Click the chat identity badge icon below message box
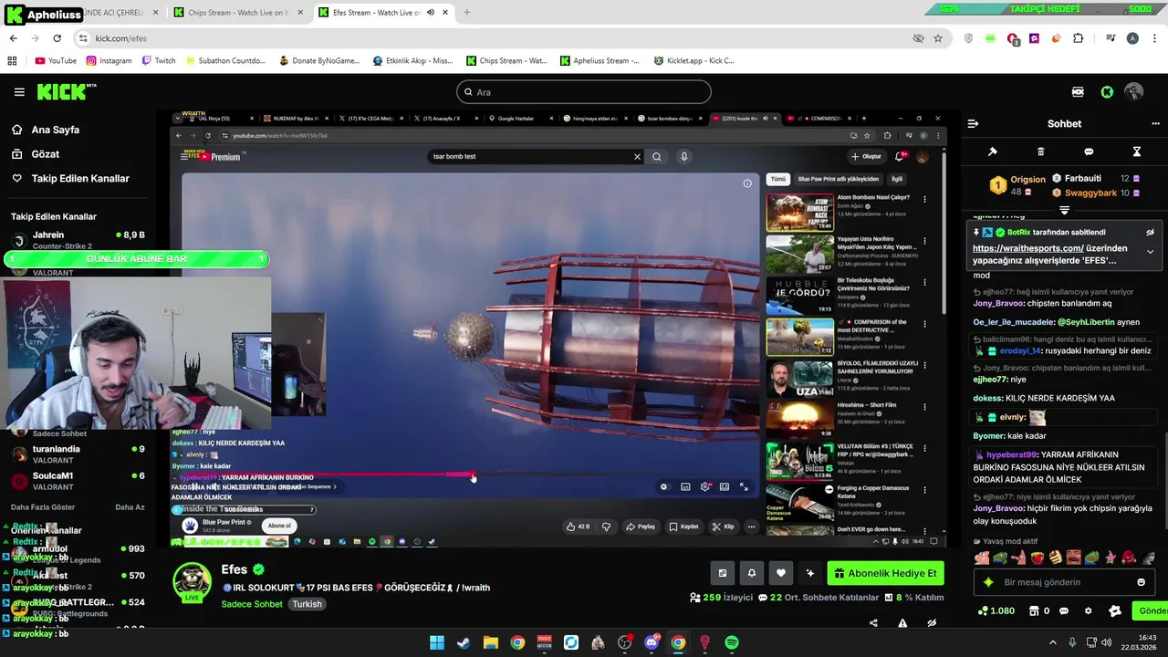The height and width of the screenshot is (657, 1168). (1115, 610)
